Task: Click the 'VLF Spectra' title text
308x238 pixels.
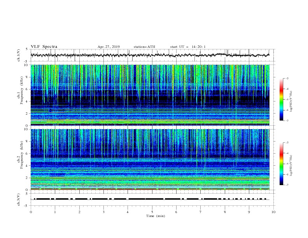Action: 44,47
